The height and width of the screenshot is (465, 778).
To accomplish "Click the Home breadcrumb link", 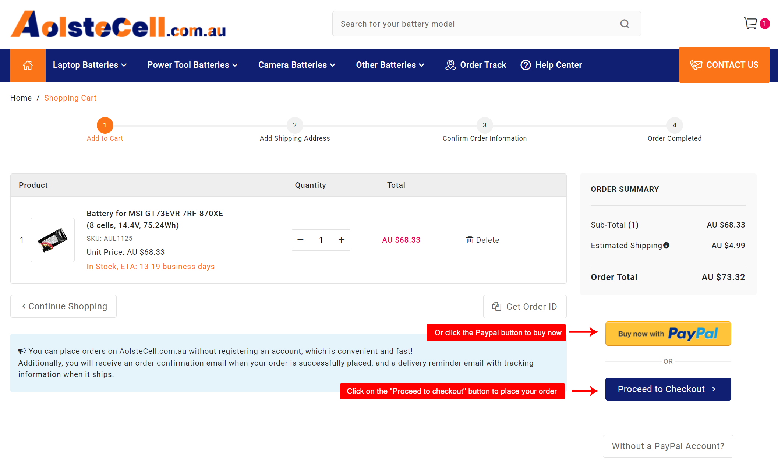I will click(x=21, y=98).
